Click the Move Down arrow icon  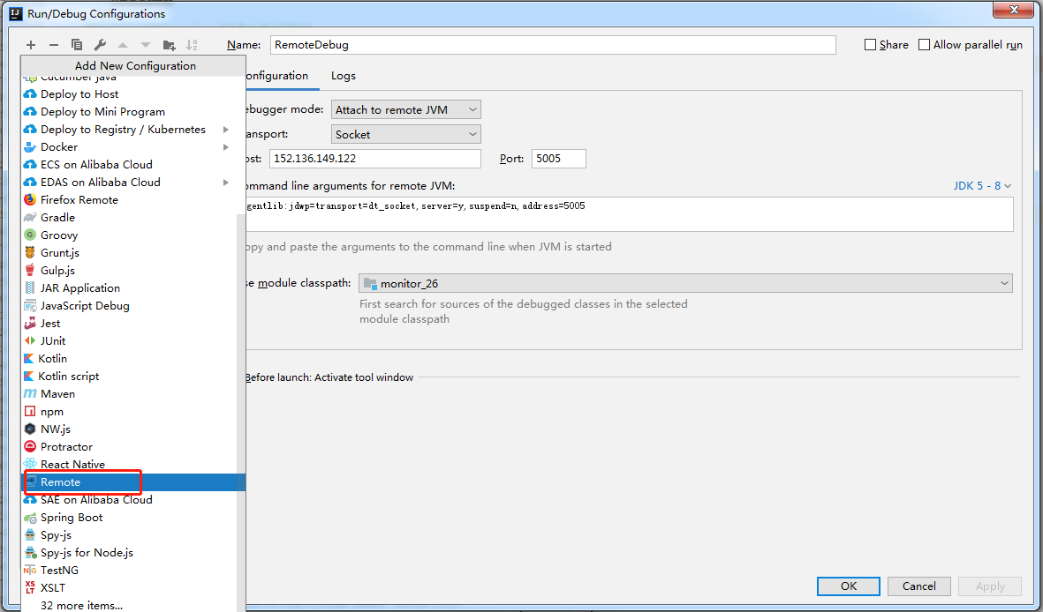(x=146, y=45)
